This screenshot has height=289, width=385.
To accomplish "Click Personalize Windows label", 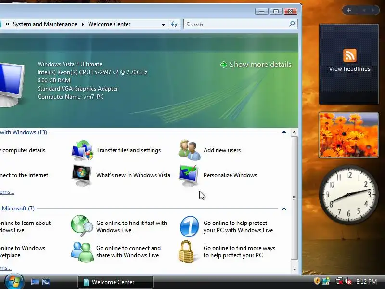I will pos(230,175).
